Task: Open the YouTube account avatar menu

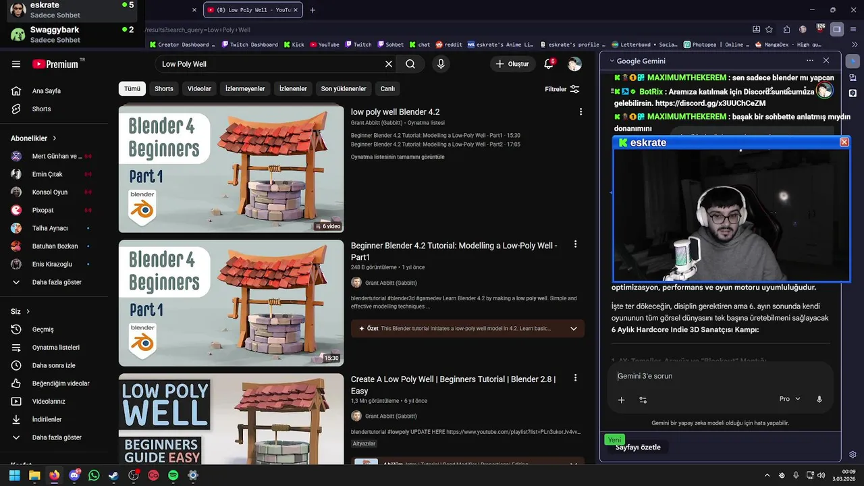Action: pos(574,64)
